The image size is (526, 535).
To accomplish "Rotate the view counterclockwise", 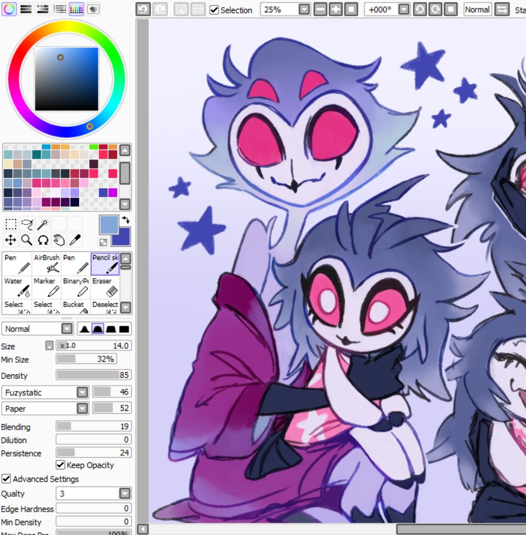I will pyautogui.click(x=420, y=9).
